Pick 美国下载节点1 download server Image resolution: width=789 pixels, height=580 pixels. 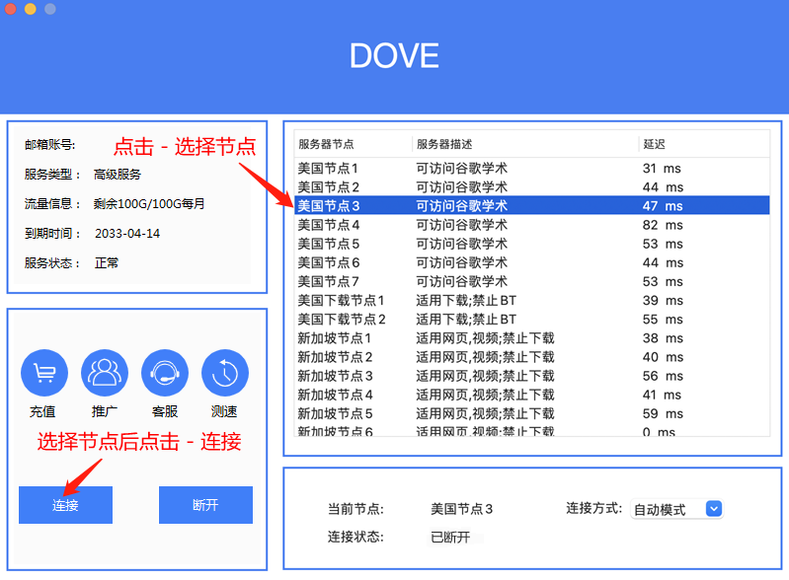click(341, 301)
